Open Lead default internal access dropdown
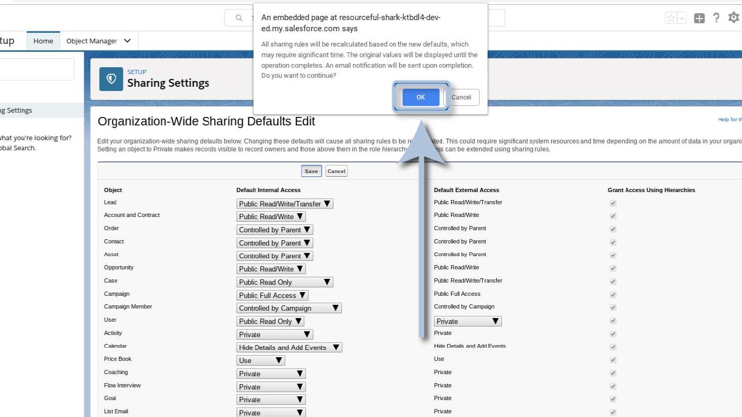742x417 pixels. tap(285, 204)
